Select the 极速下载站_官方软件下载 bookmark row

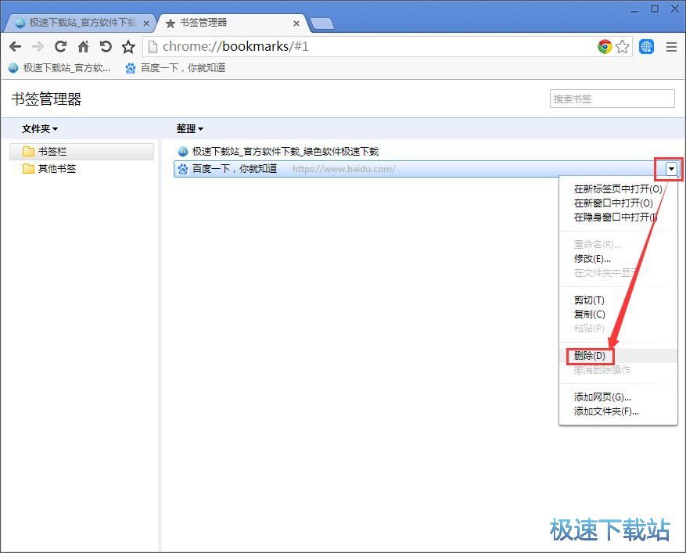click(x=426, y=152)
